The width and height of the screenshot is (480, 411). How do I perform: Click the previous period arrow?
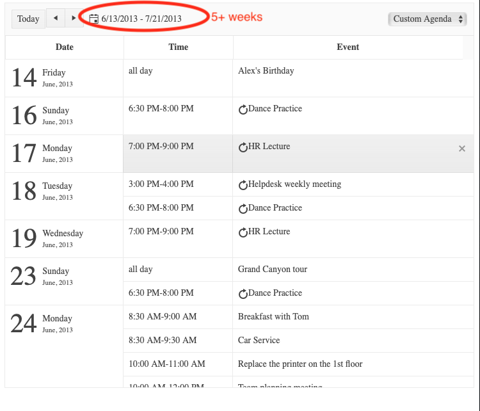pyautogui.click(x=56, y=19)
